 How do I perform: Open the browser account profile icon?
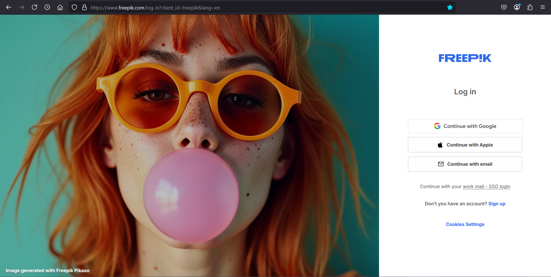pyautogui.click(x=517, y=7)
